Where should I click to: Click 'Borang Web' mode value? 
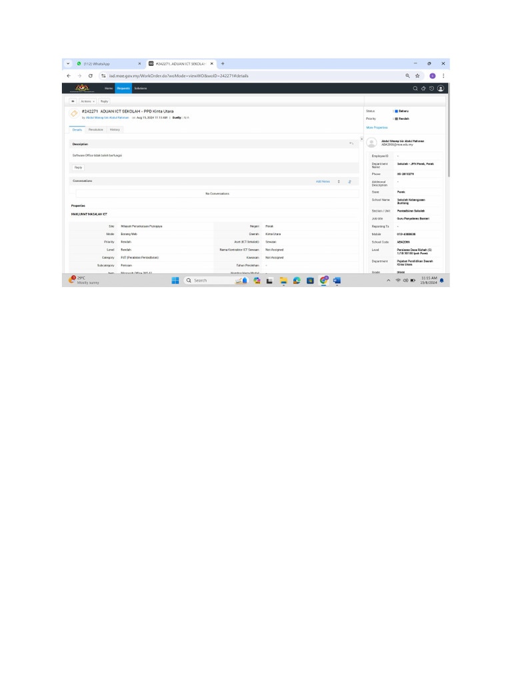129,234
